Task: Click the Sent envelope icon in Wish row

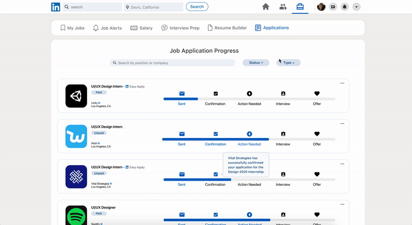Action: coord(182,134)
